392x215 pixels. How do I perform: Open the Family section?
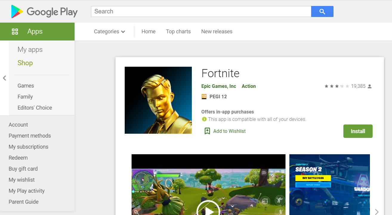[x=25, y=97]
